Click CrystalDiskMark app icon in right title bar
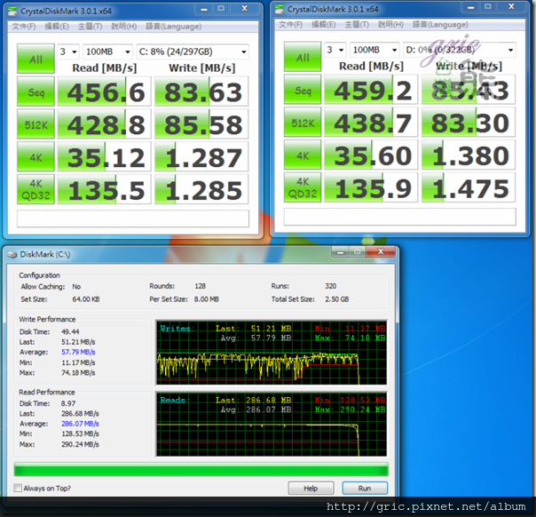This screenshot has height=517, width=536. pyautogui.click(x=280, y=9)
